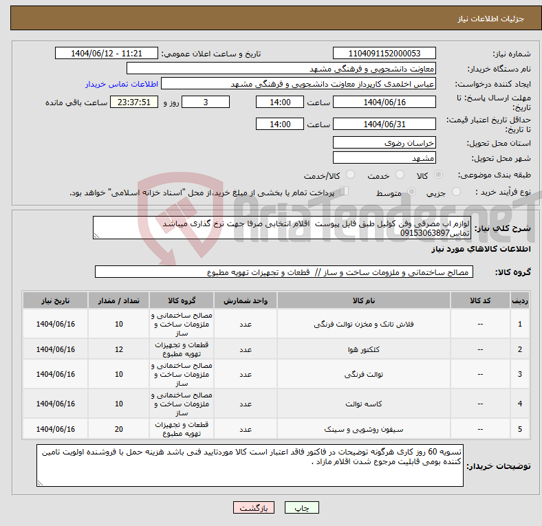Click the نام دستگاه خریدار field
Image resolution: width=542 pixels, height=526 pixels.
(281, 69)
